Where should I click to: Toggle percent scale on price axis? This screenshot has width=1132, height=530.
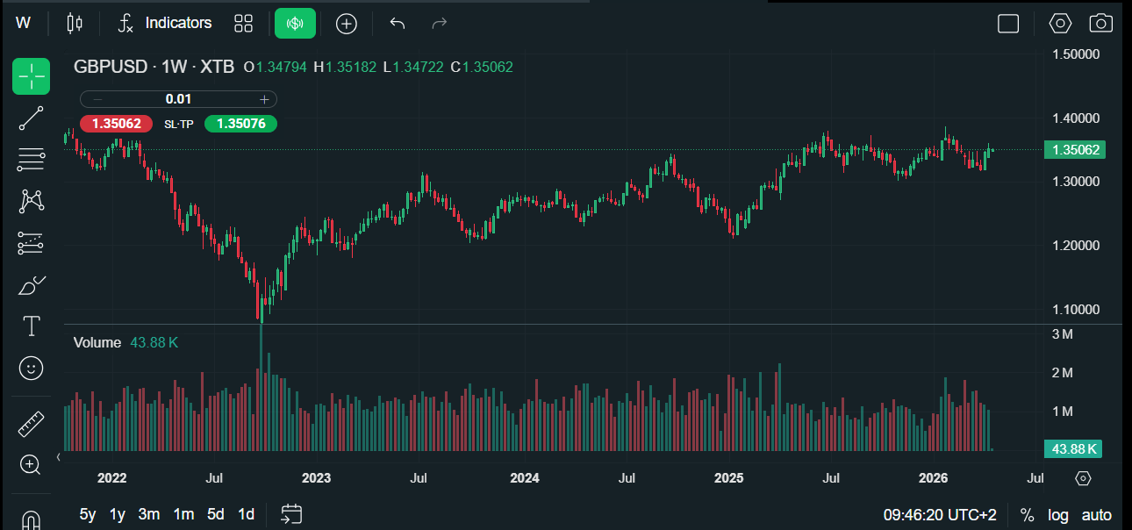tap(1027, 515)
